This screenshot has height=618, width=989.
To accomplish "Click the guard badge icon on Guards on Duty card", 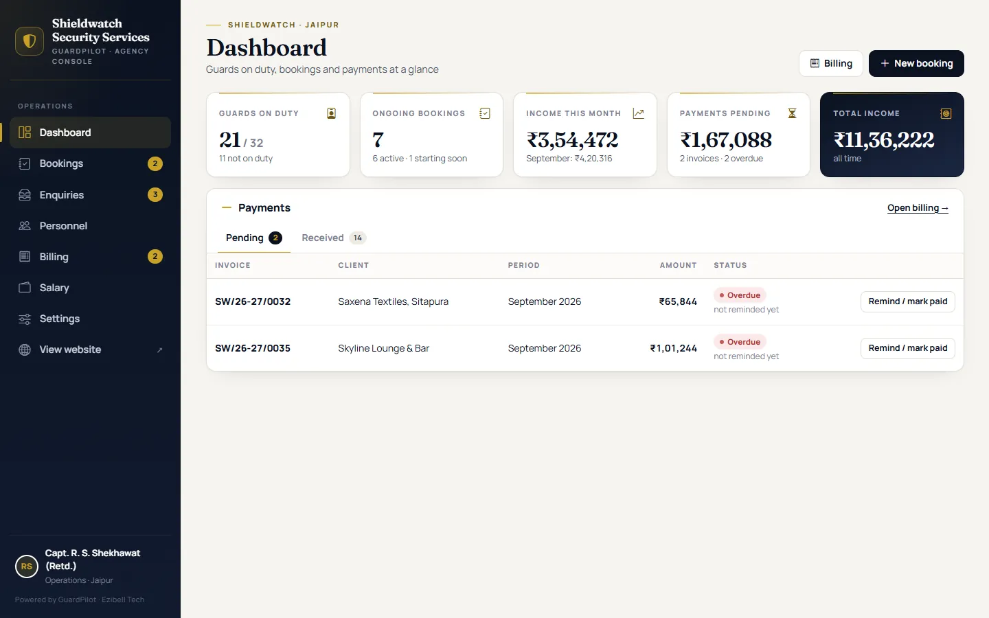I will 331,113.
